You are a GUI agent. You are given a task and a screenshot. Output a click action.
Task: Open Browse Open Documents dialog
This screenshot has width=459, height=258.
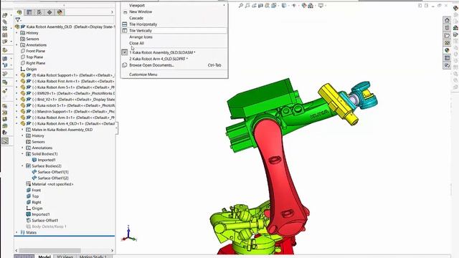[x=174, y=65]
